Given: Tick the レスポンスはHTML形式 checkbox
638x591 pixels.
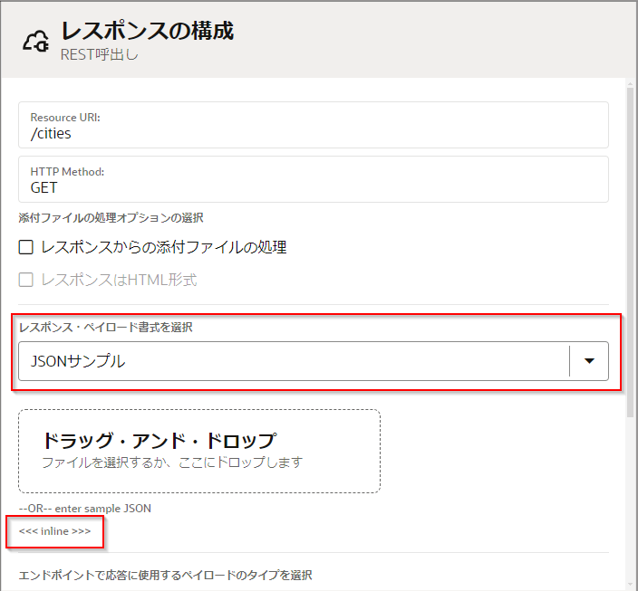Looking at the screenshot, I should [x=26, y=280].
